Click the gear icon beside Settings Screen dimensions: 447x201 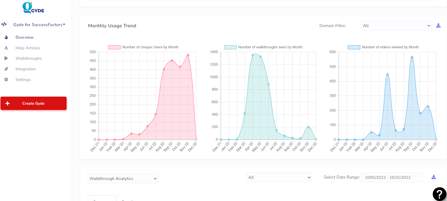(6, 79)
